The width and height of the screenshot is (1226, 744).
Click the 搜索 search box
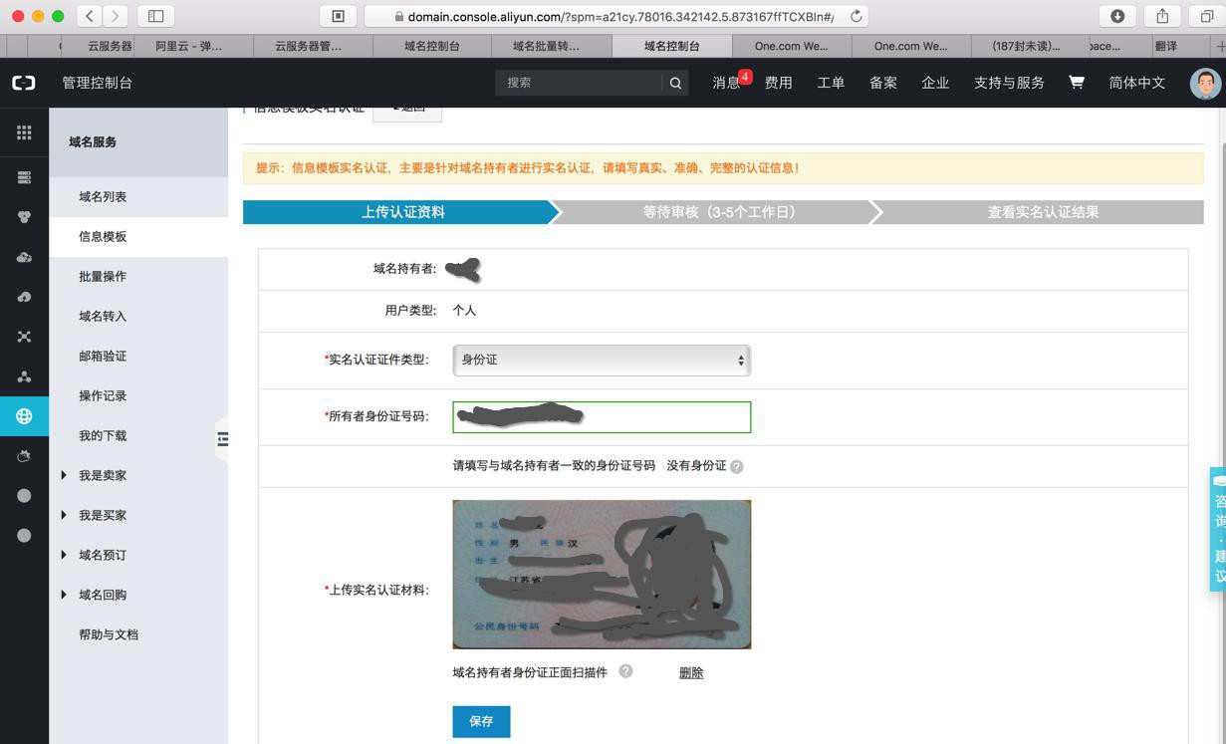(x=579, y=83)
